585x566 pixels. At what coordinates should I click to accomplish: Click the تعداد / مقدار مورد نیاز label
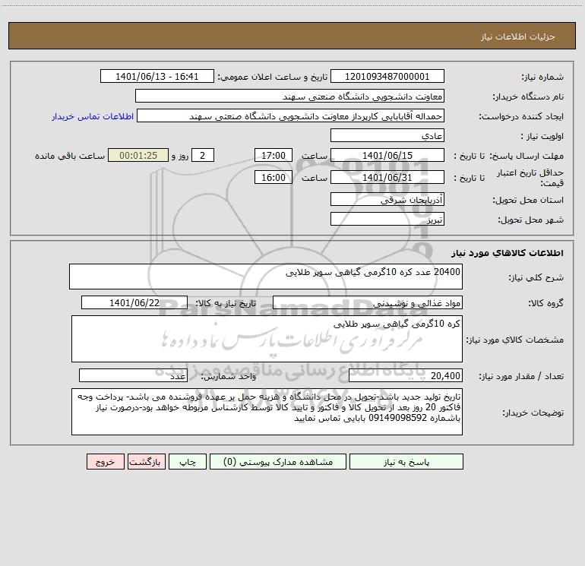pyautogui.click(x=521, y=377)
